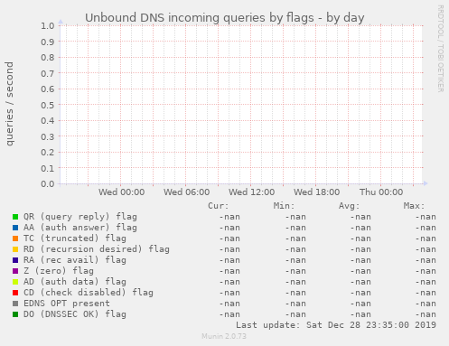Click inside the empty graph plot area

241,105
